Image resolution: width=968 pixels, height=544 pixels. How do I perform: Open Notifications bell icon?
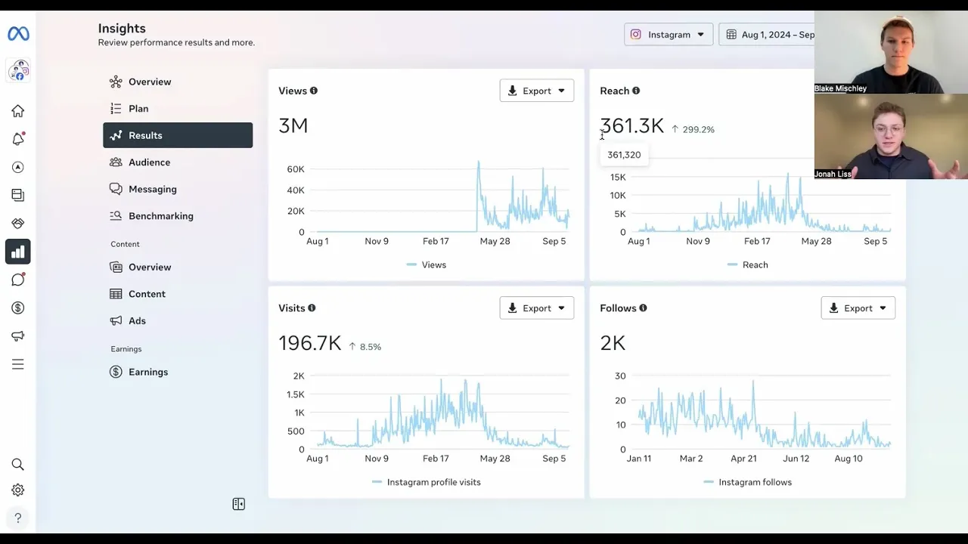click(18, 139)
